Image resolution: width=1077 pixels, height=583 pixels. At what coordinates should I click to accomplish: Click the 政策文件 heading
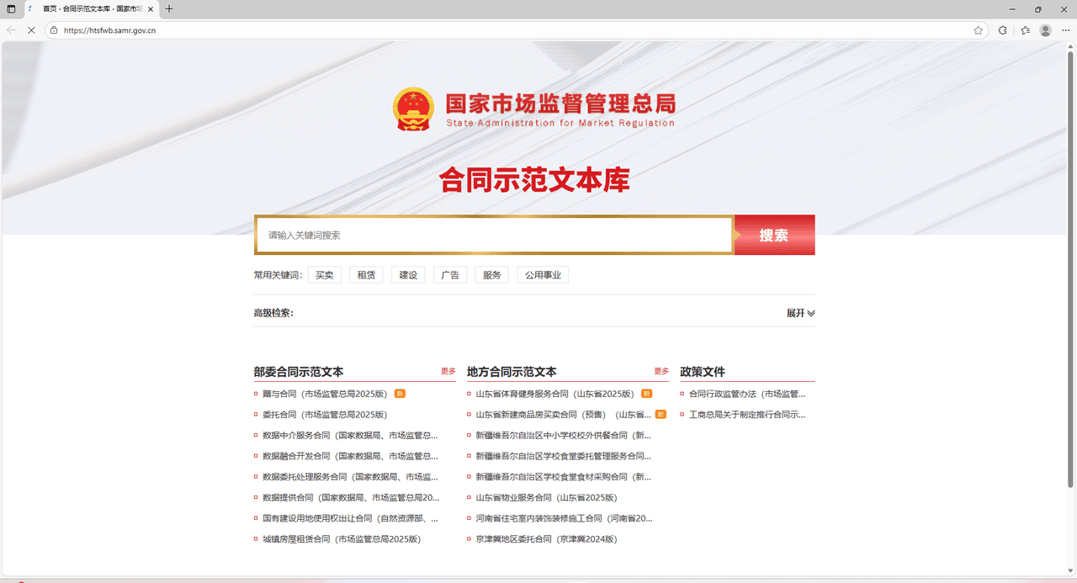pos(703,372)
